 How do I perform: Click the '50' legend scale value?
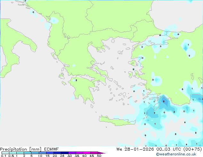[99, 156]
